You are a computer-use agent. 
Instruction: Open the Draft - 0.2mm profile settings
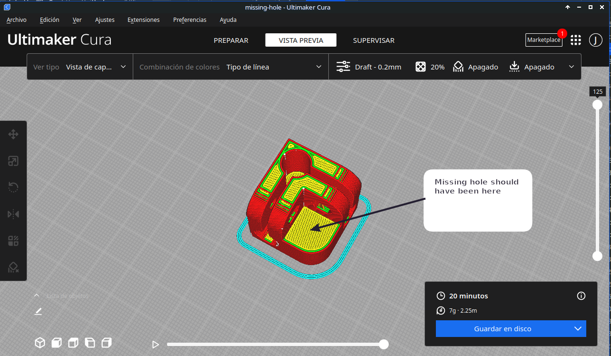[369, 67]
